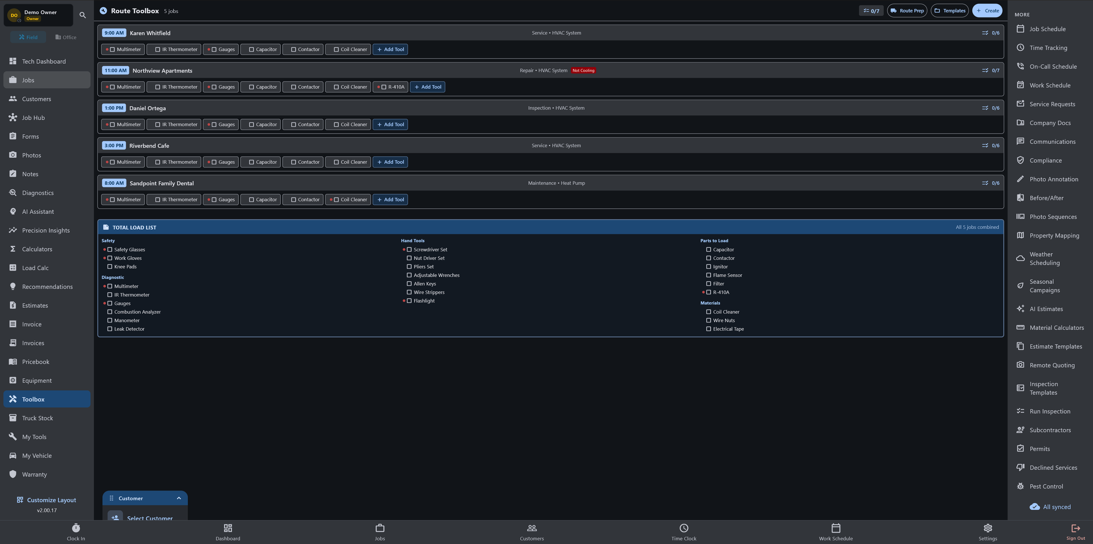1093x544 pixels.
Task: Click the Route Prep button
Action: (x=907, y=11)
